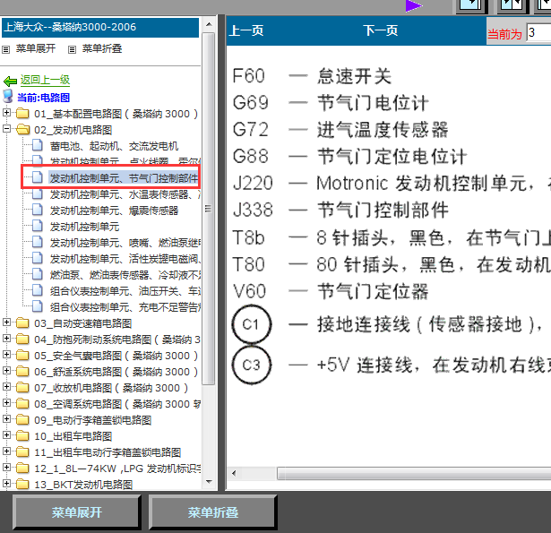Click the folder icon of 07_收放机电路图
551x533 pixels.
(x=22, y=388)
